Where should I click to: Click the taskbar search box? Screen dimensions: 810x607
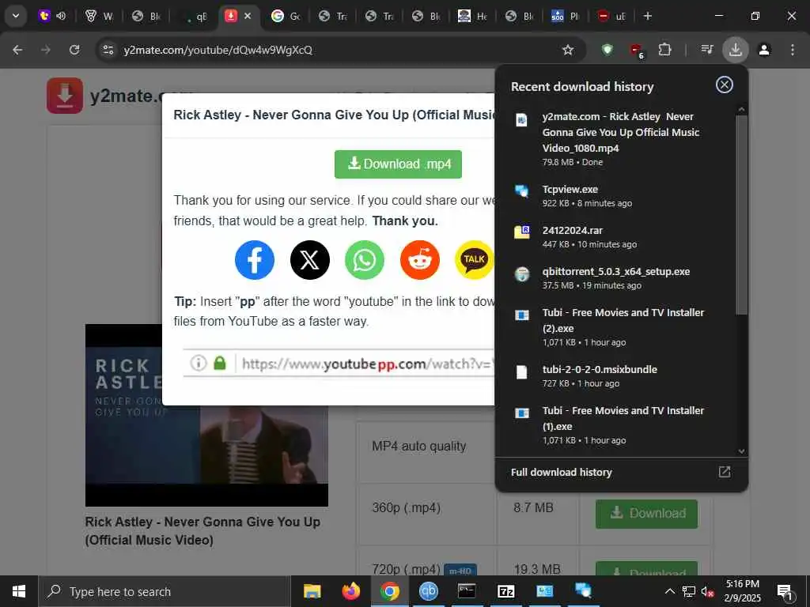coord(165,591)
